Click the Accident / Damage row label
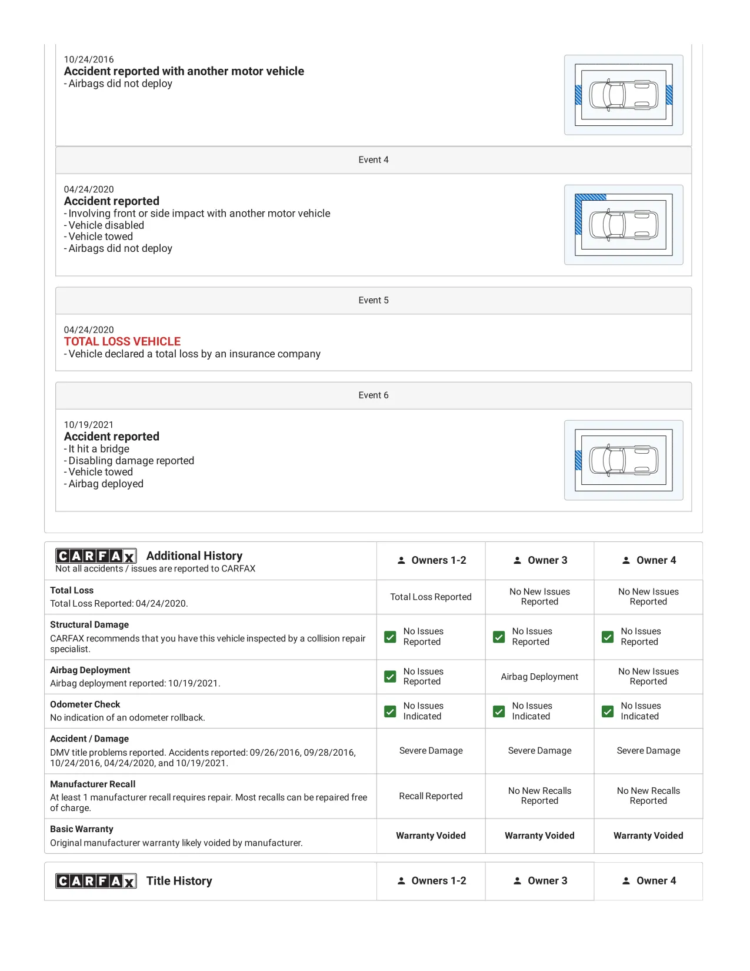Viewport: 750px width, 971px height. pos(89,739)
